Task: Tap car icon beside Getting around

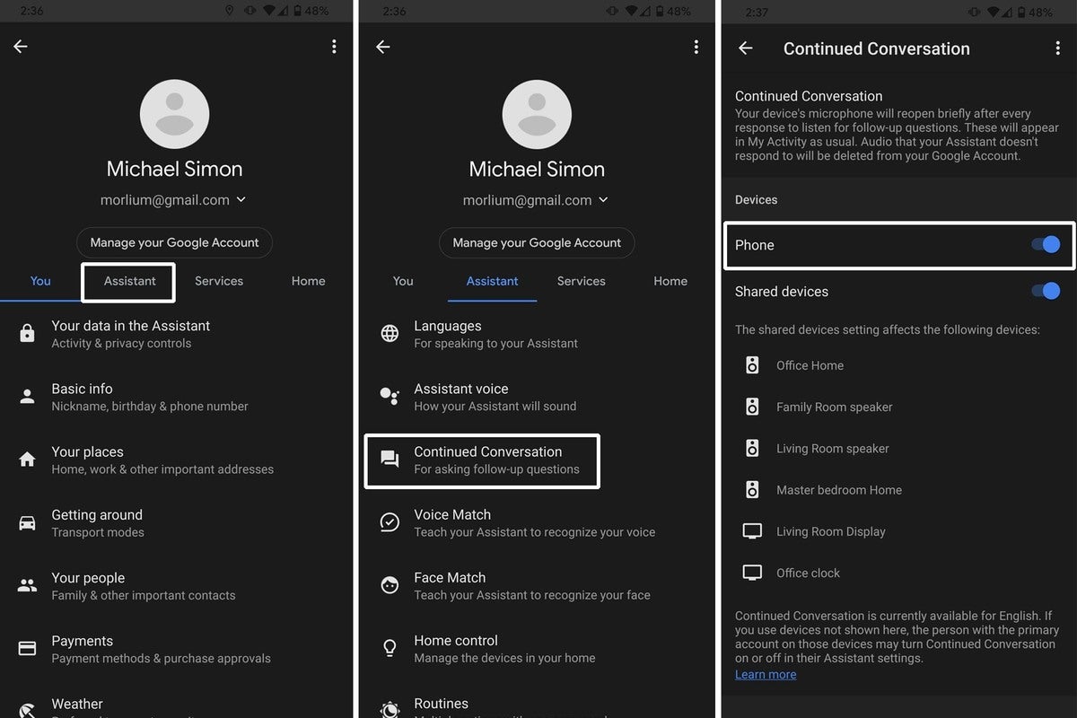Action: coord(28,522)
